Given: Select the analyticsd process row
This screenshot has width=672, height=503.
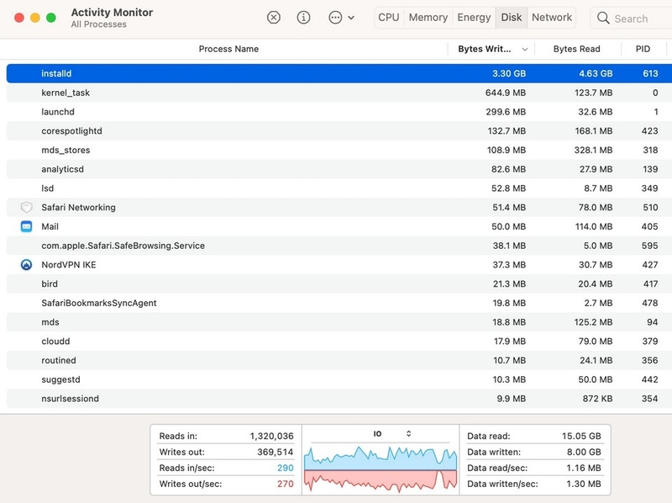Looking at the screenshot, I should click(x=339, y=169).
